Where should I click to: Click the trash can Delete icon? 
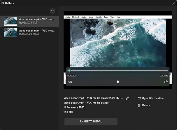(139, 105)
